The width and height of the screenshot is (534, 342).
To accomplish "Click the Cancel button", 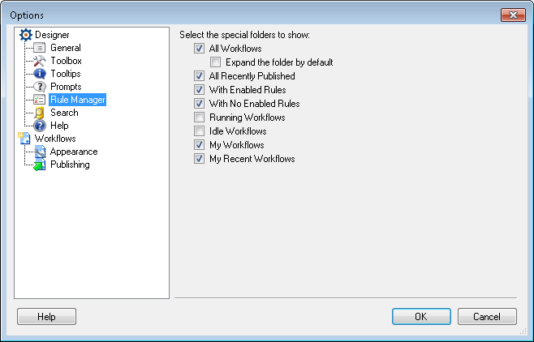I will point(487,317).
